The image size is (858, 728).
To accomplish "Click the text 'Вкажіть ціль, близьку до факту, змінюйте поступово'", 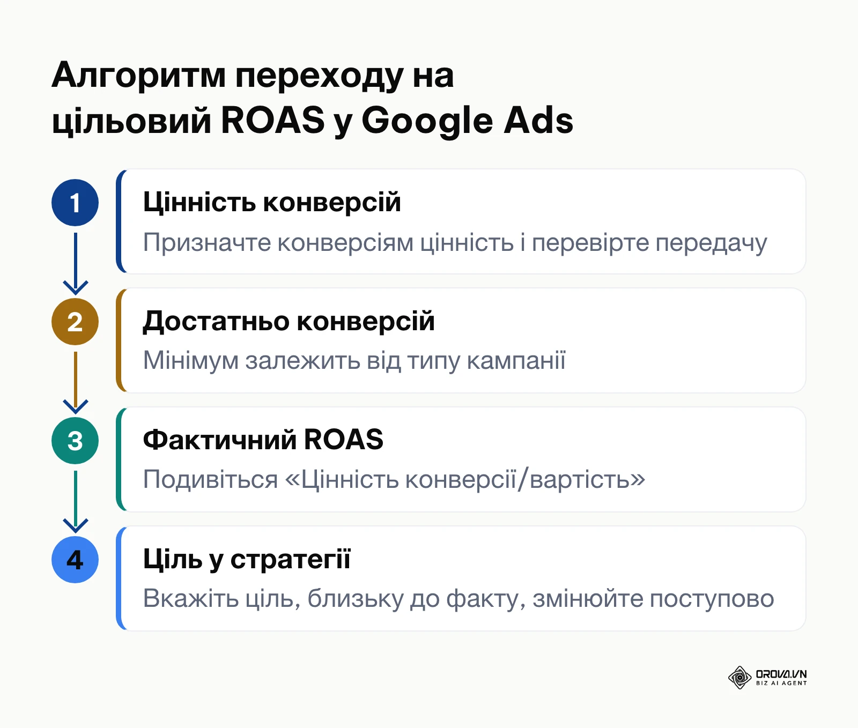I will coord(458,599).
